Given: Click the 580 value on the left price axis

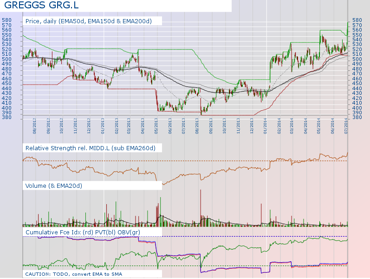Looking at the screenshot, I should [6, 20].
